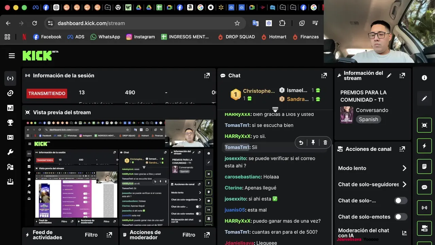Toggle the chat bubble widget icon in right sidebar

pyautogui.click(x=424, y=187)
